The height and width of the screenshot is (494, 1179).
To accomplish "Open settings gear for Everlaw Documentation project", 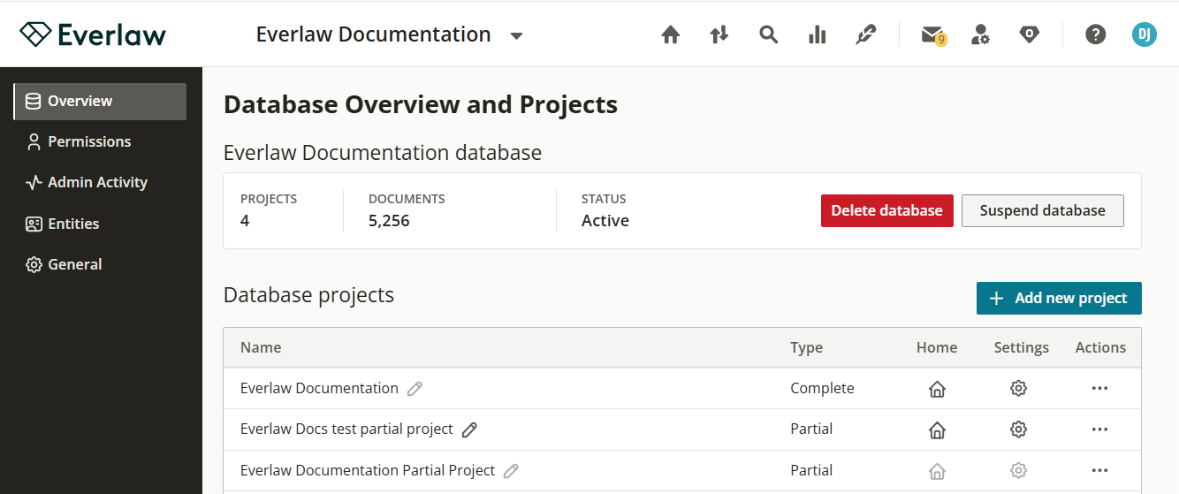I will click(x=1018, y=388).
